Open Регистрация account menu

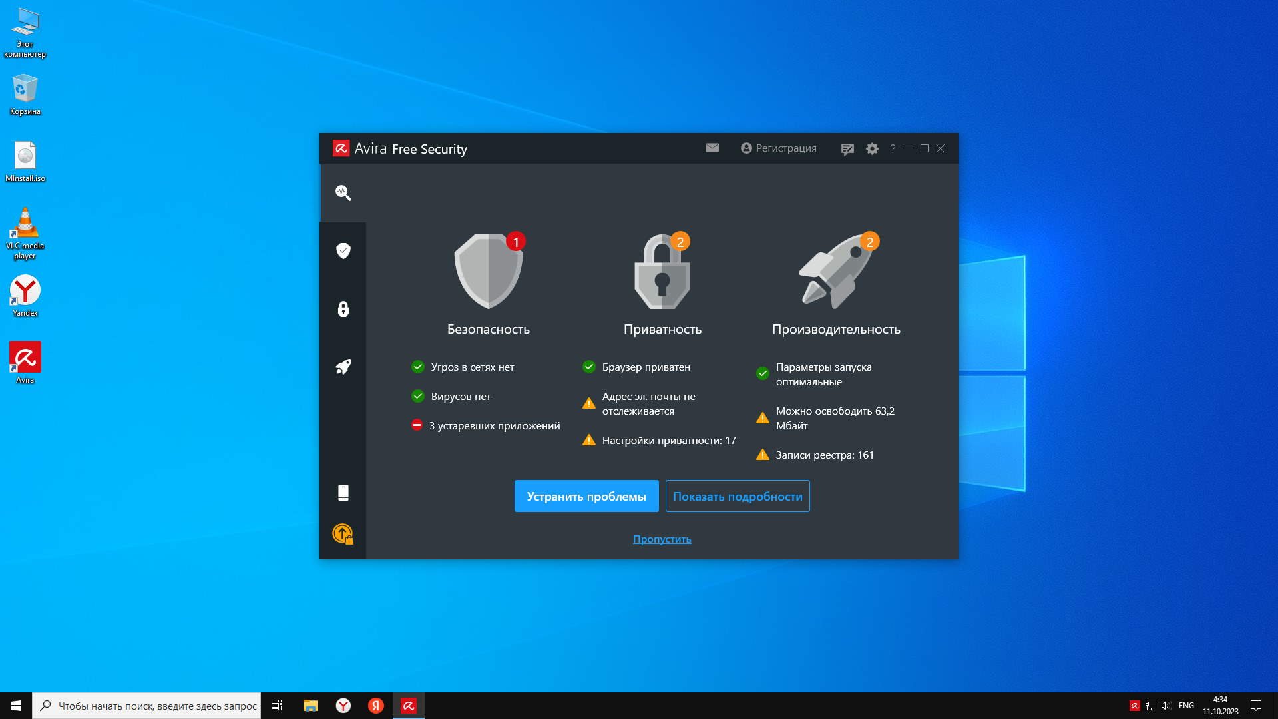pos(778,148)
